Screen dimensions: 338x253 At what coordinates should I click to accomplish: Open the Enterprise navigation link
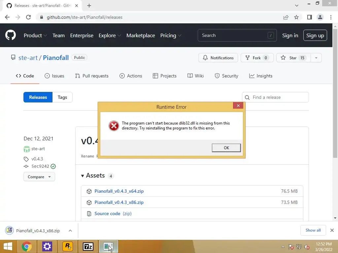[82, 36]
